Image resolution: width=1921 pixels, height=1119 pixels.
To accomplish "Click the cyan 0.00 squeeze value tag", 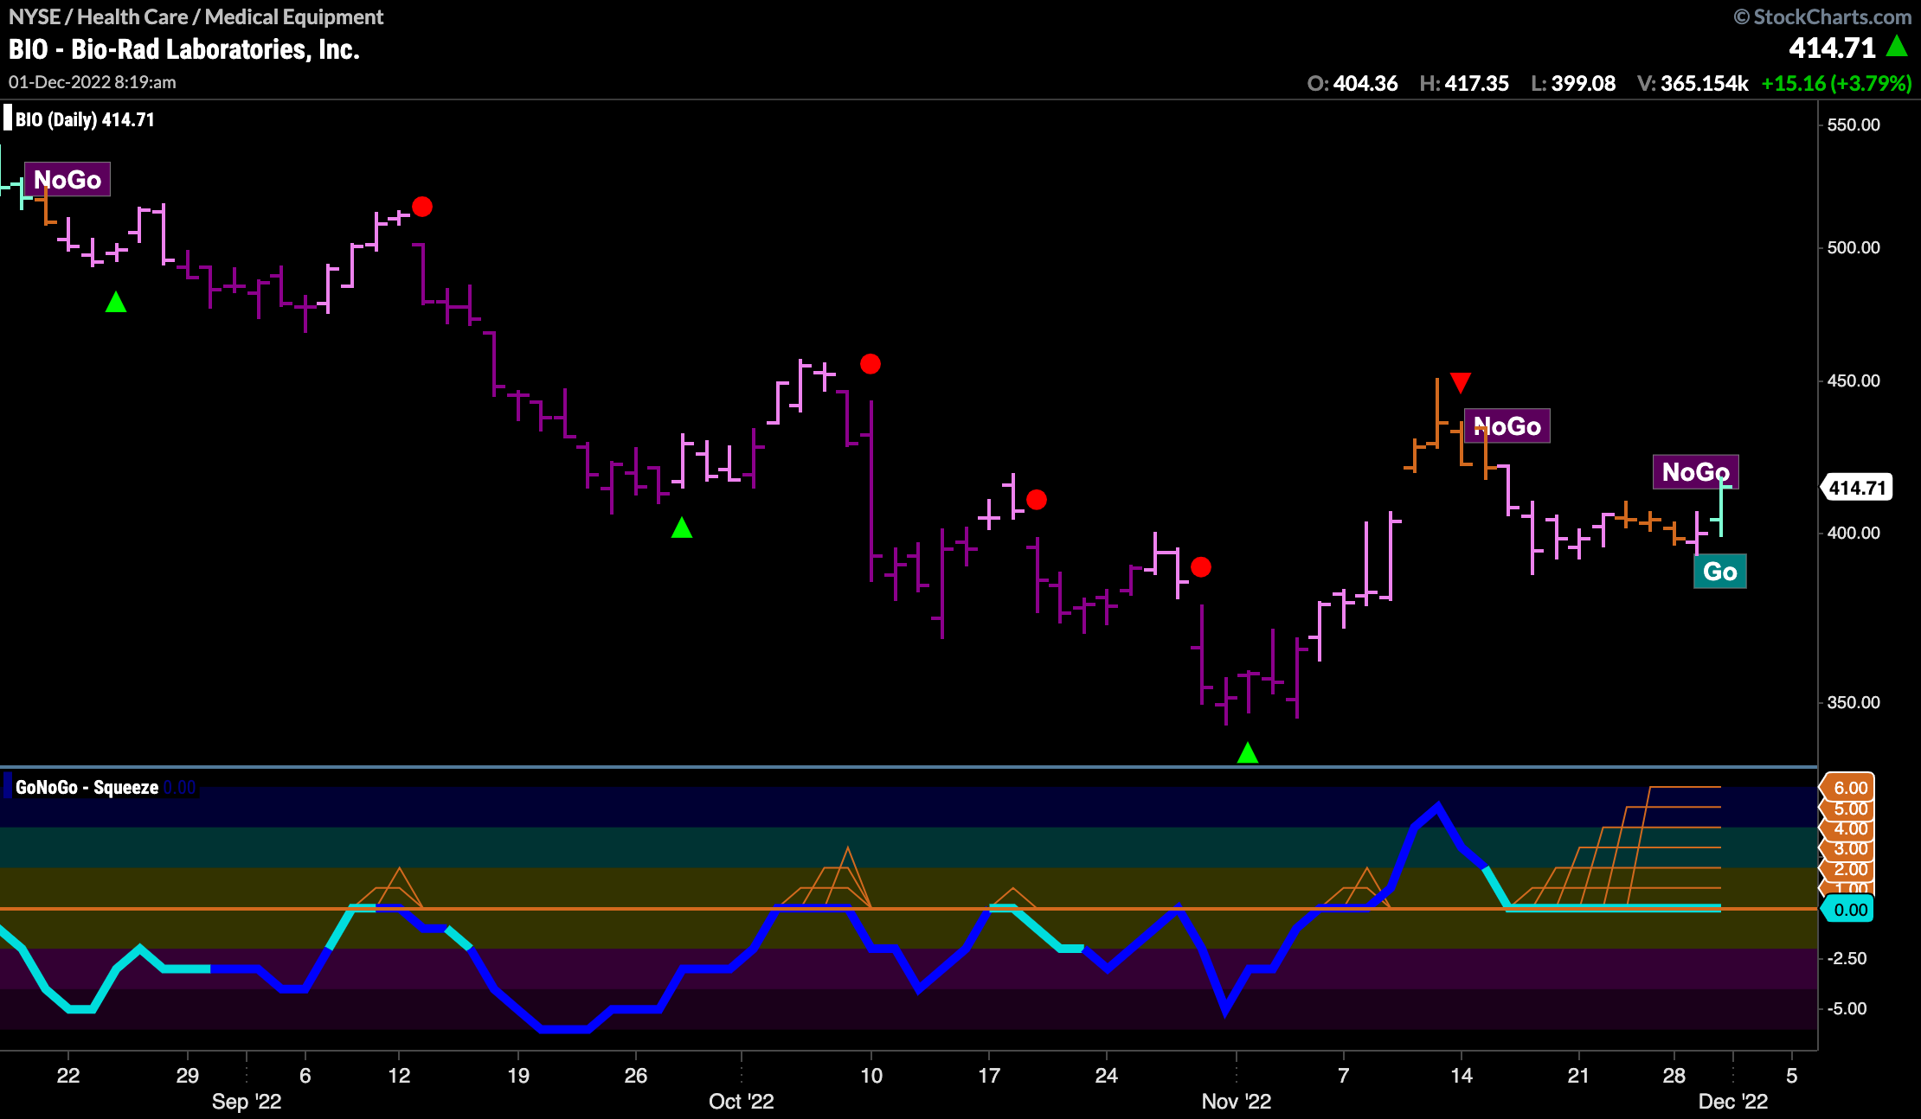I will click(x=1848, y=910).
